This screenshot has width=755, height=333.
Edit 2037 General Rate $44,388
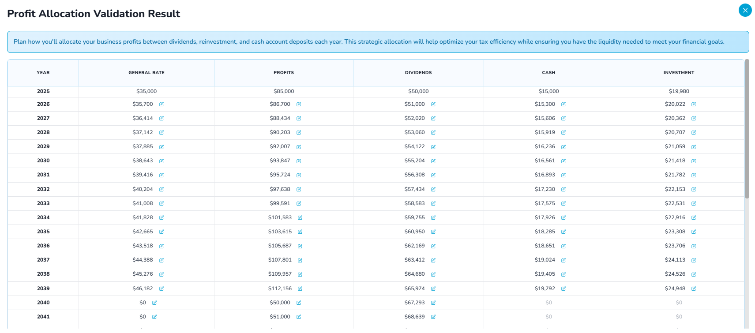coord(162,260)
